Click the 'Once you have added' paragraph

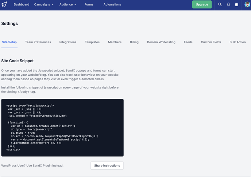click(x=60, y=75)
